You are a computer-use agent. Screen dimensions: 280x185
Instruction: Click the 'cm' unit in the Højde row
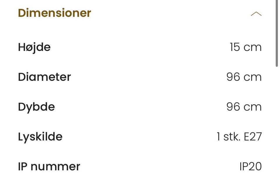[x=253, y=47]
